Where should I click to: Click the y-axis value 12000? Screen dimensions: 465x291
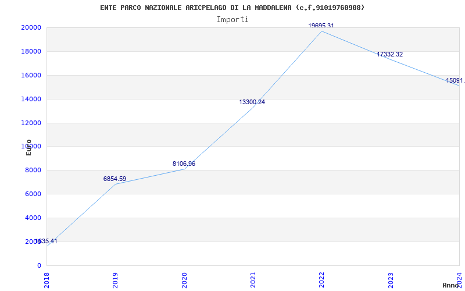pyautogui.click(x=31, y=123)
